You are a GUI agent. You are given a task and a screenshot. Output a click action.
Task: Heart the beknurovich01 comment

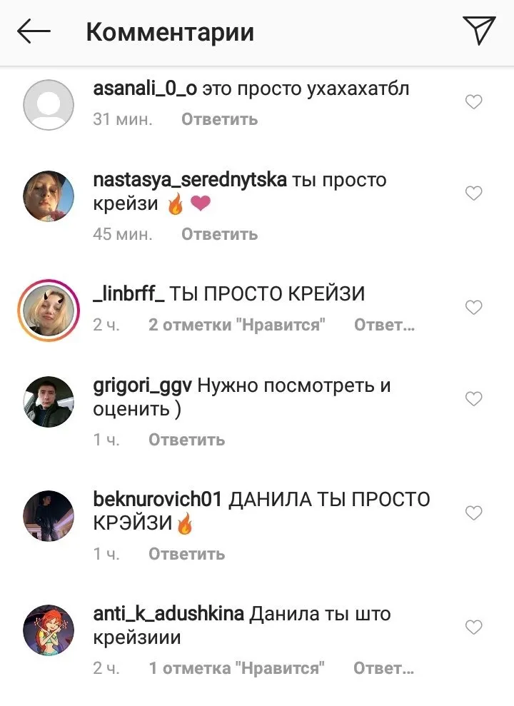pyautogui.click(x=473, y=513)
